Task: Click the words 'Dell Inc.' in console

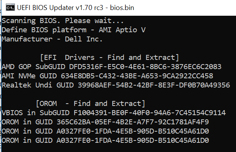Action: click(84, 39)
